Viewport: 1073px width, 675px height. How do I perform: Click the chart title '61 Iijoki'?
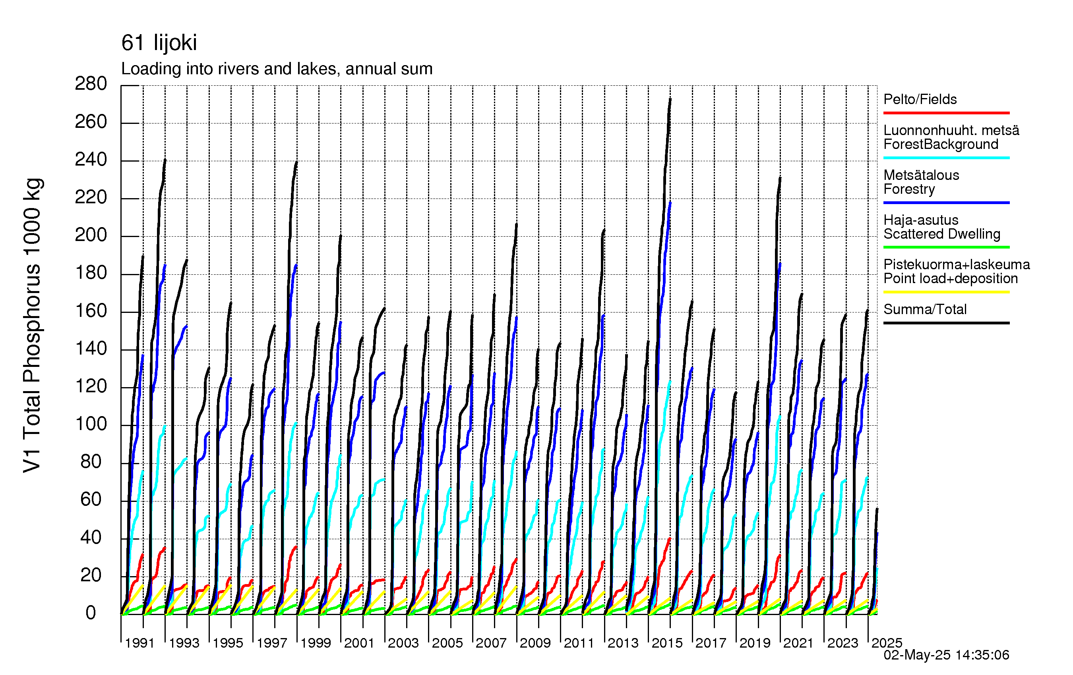[159, 43]
